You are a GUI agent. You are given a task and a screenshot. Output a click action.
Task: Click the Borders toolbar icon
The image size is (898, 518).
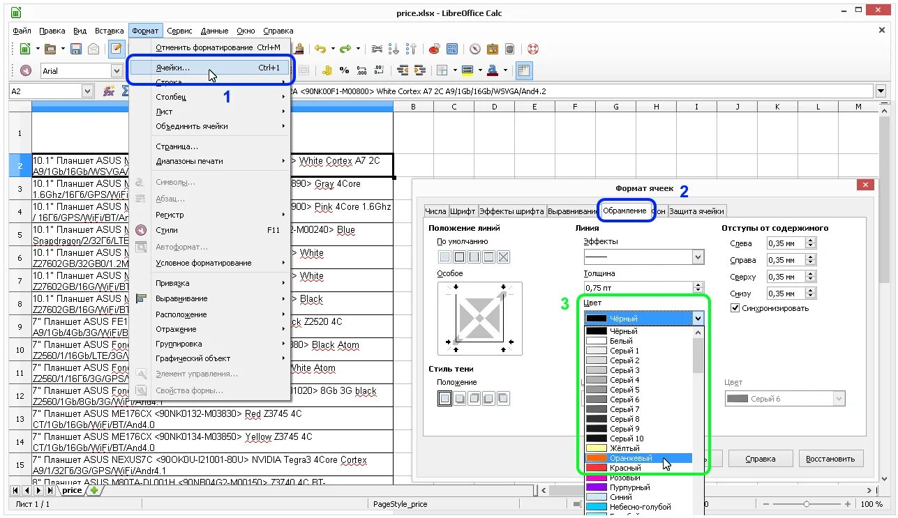442,70
